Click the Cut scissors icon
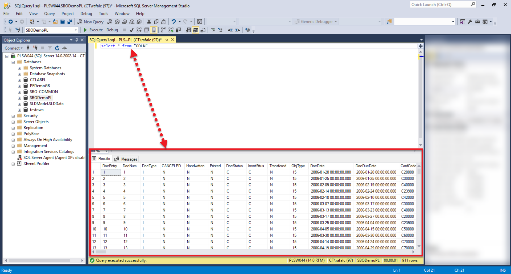Screen dimensions: 511x274 coord(149,22)
